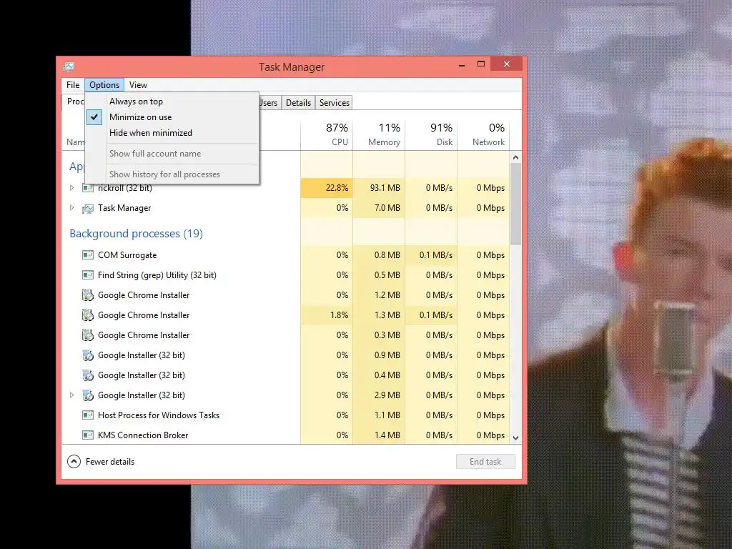
Task: Expand the rickroll (32 bit) process
Action: [72, 188]
